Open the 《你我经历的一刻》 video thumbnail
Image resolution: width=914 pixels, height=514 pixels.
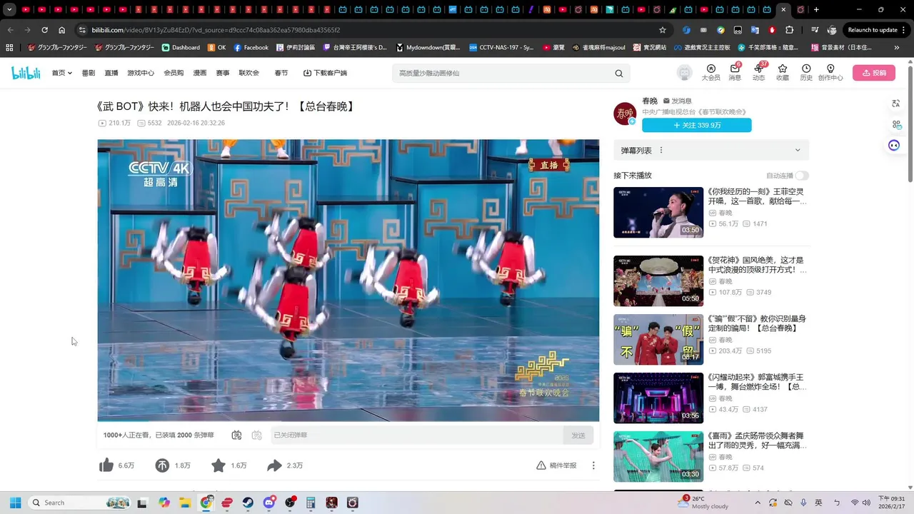coord(658,212)
